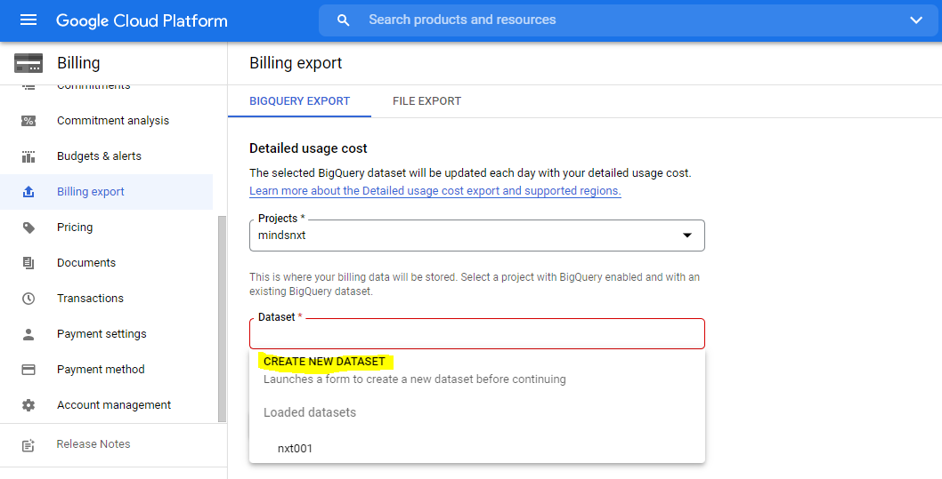Open Payment method in sidebar
942x479 pixels.
click(x=100, y=370)
